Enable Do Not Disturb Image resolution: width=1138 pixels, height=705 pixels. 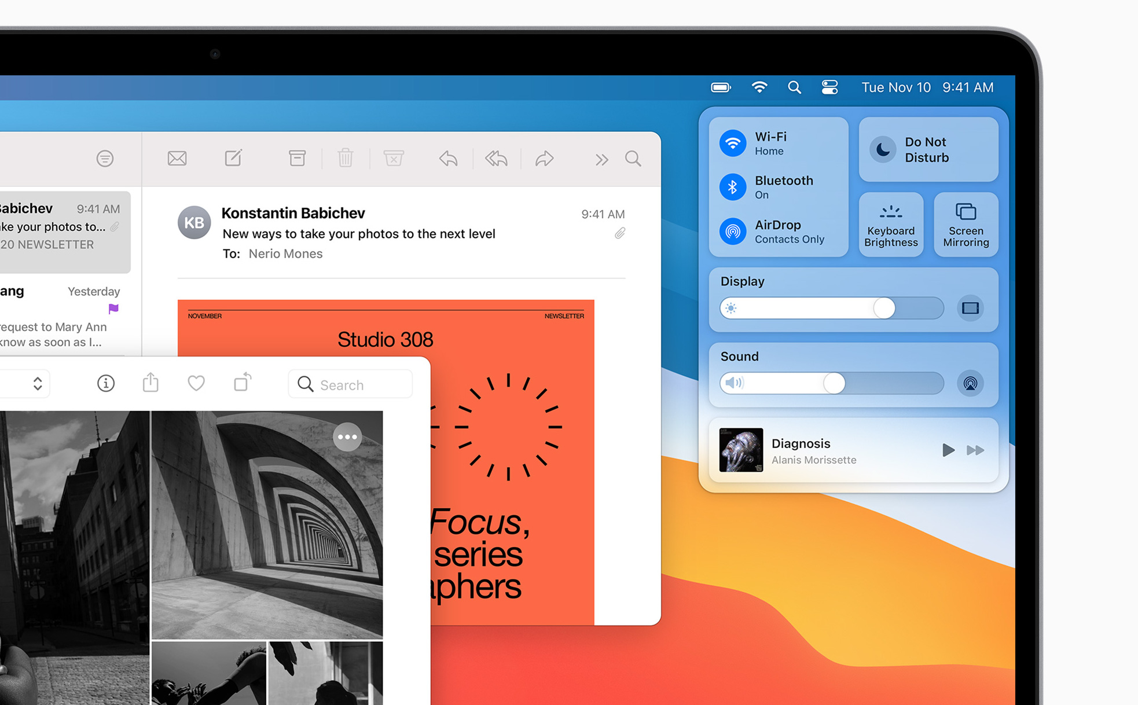coord(928,149)
